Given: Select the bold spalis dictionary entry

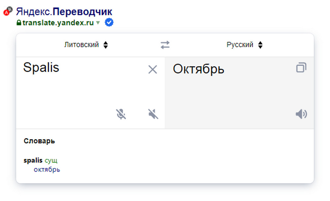Looking at the screenshot, I should pos(33,161).
